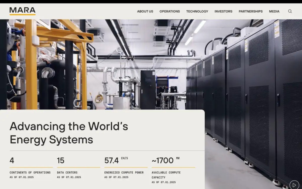302x189 pixels.
Task: Click the 57.4 hashrate figure
Action: tap(111, 160)
